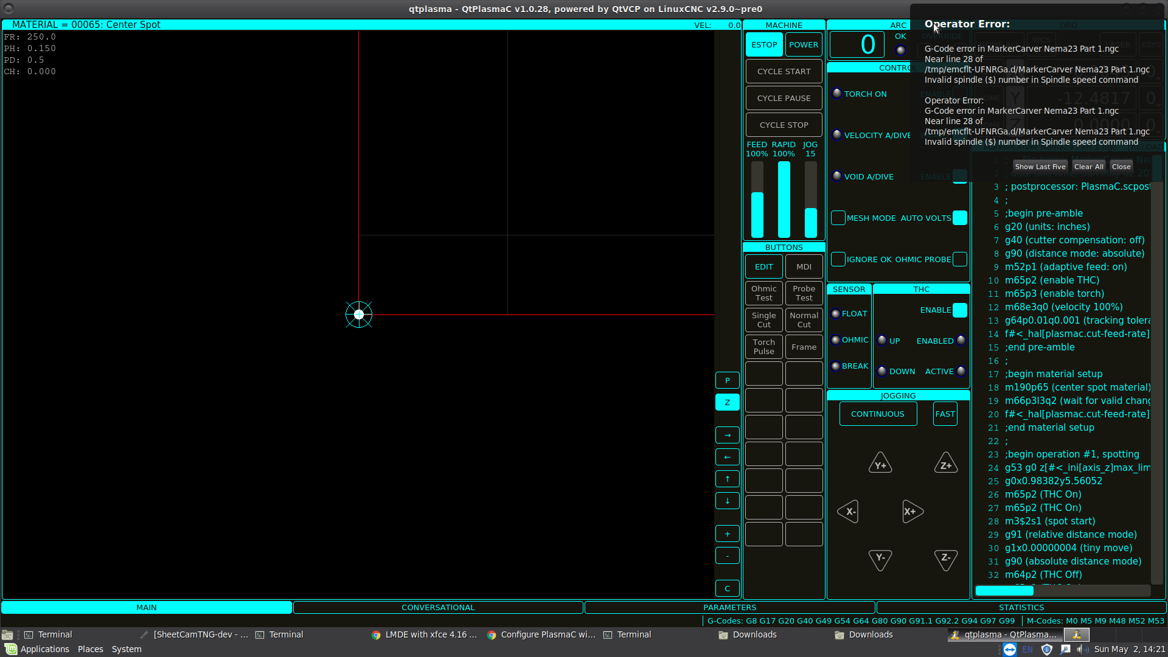1168x657 pixels.
Task: Switch to the MAIN tab
Action: pos(147,607)
